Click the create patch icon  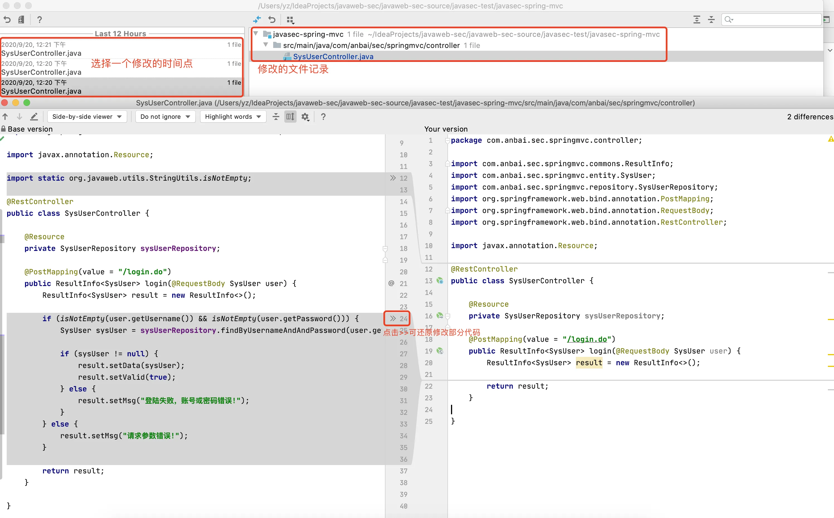point(21,20)
